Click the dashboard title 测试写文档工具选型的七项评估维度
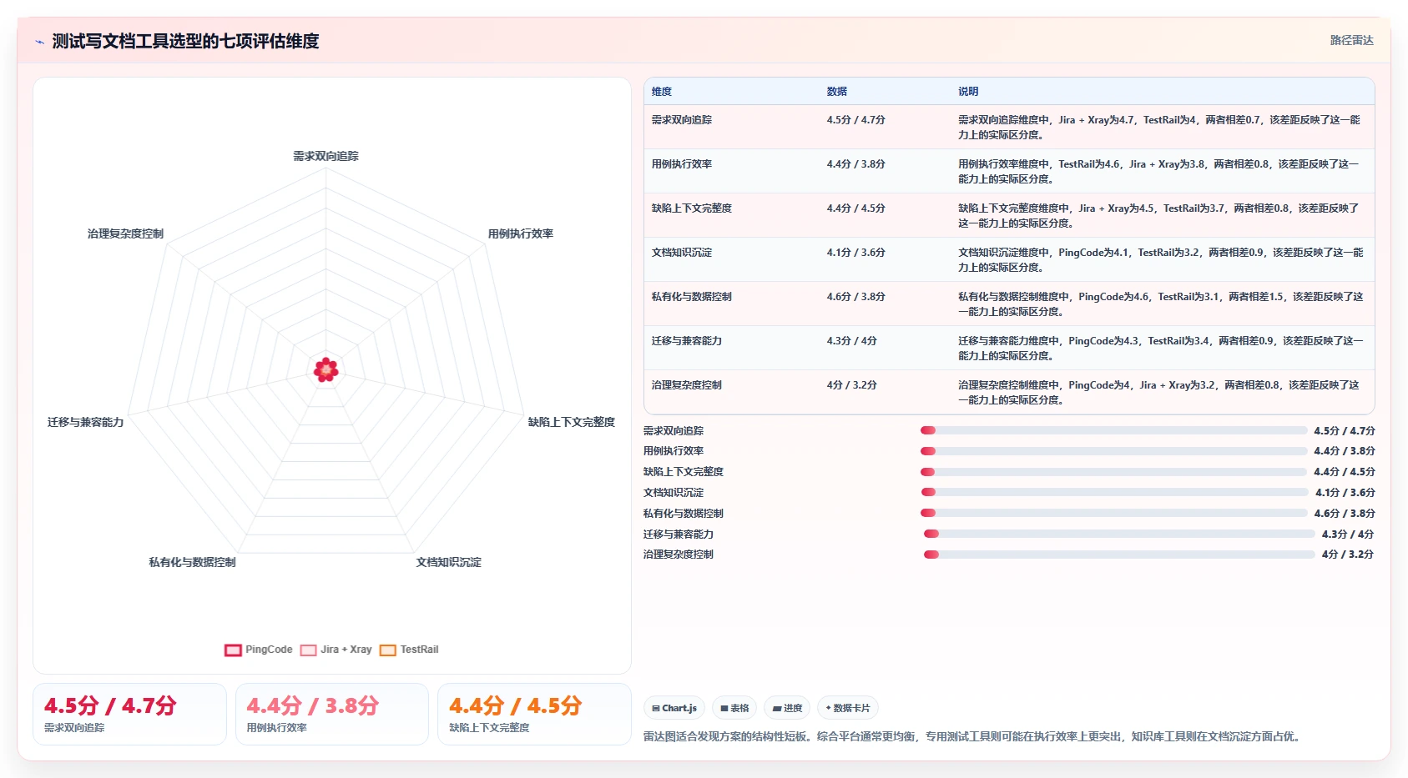Viewport: 1408px width, 778px height. 185,41
